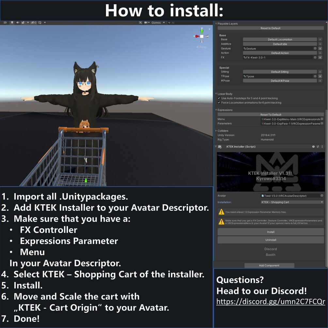Screen dimensions: 328x328
Task: Remove the Gesture layer with its x button
Action: pos(320,49)
